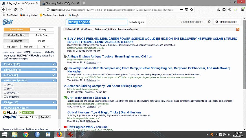
Task: Go back with browser back arrow
Action: click(3, 10)
